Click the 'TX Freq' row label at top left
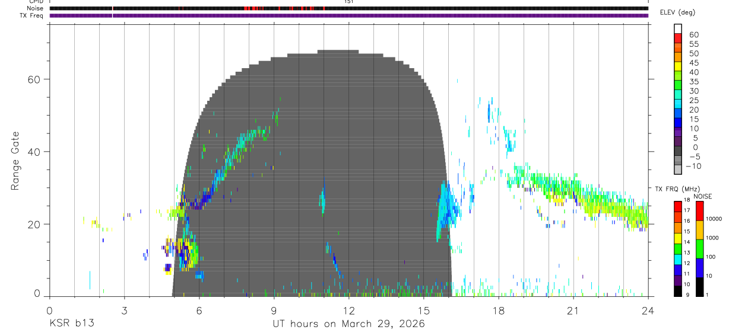729x336 pixels. pyautogui.click(x=33, y=15)
